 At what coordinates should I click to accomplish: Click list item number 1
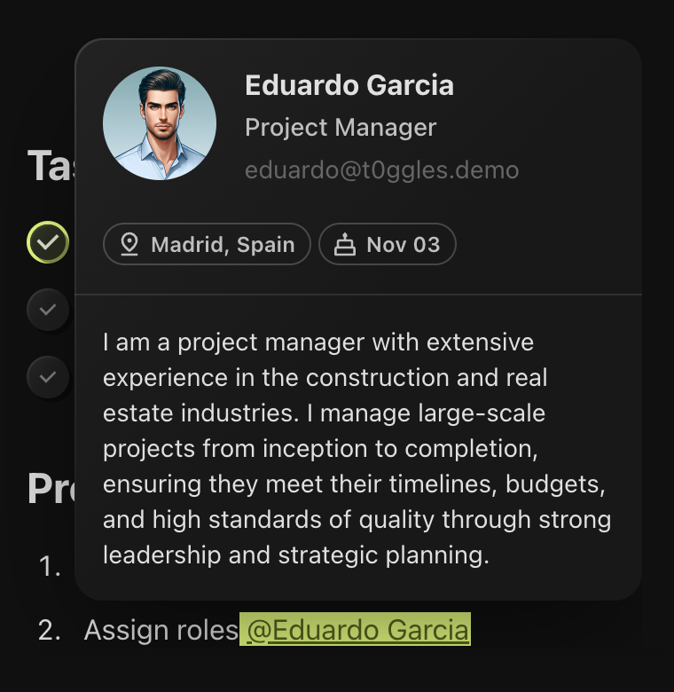[50, 566]
